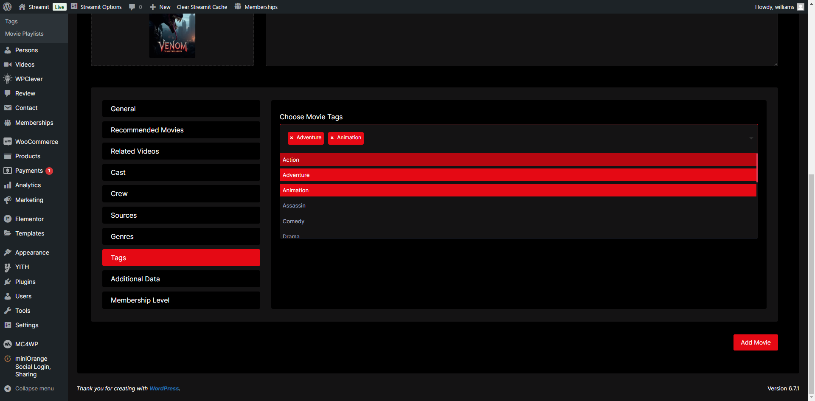Click the Memberships sidebar icon
815x401 pixels.
tap(8, 123)
